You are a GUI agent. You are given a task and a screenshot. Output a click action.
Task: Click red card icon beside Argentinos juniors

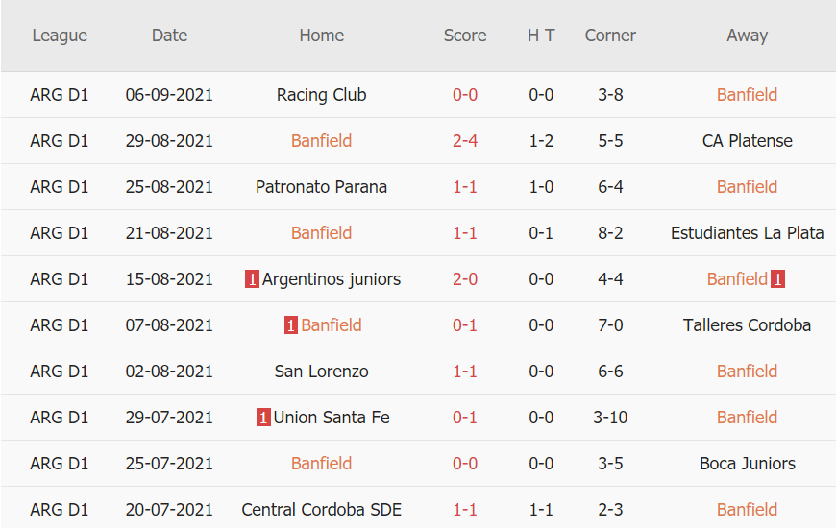pos(252,279)
